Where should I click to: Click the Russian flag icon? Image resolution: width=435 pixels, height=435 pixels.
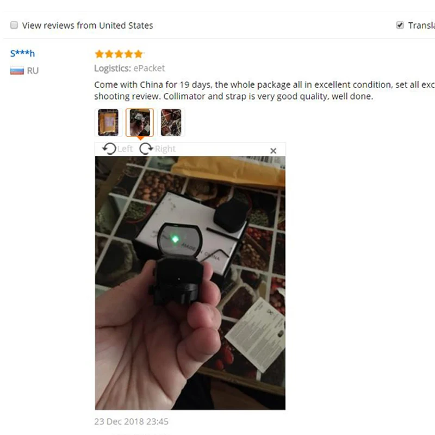(17, 71)
